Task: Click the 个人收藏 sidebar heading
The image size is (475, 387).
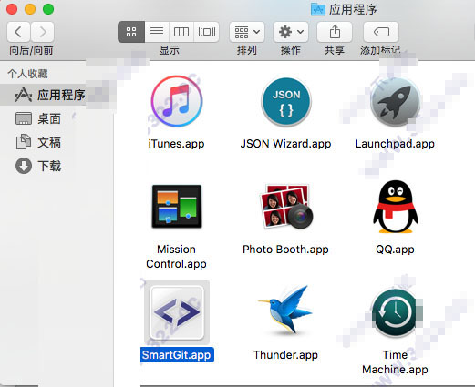Action: [27, 74]
